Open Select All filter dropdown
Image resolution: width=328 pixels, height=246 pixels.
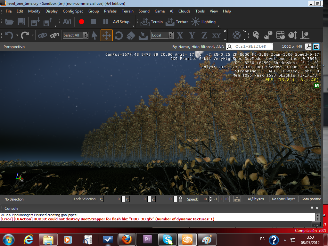[75, 35]
